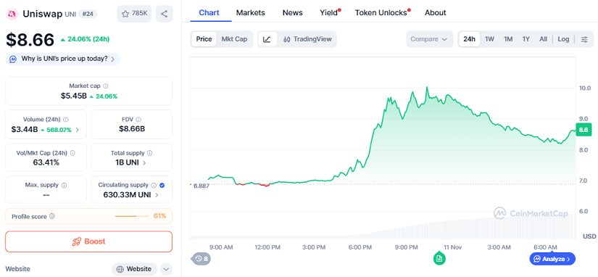Click the 6.887 opening price label
Viewport: 598px width, 277px height.
tap(201, 186)
